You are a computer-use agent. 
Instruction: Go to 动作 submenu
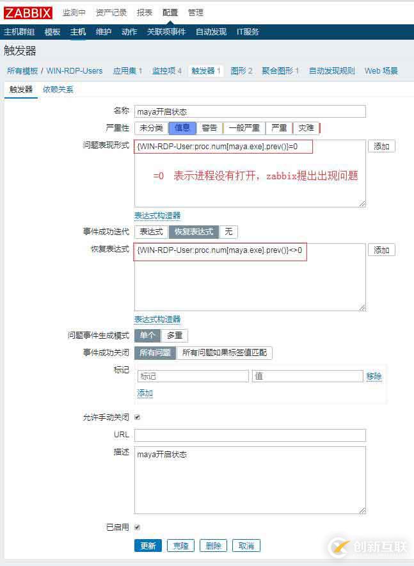pos(129,32)
